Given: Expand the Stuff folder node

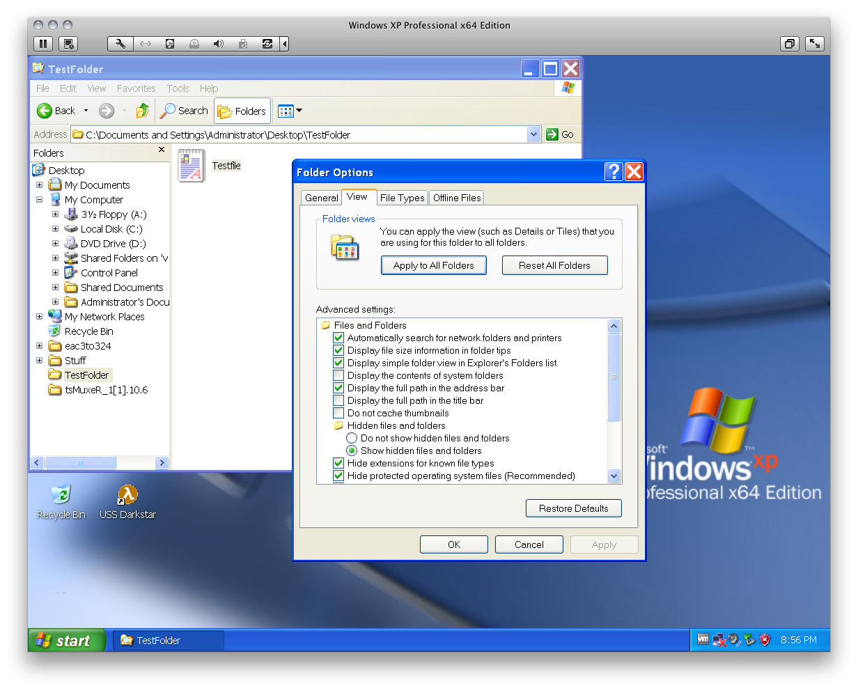Looking at the screenshot, I should point(39,361).
